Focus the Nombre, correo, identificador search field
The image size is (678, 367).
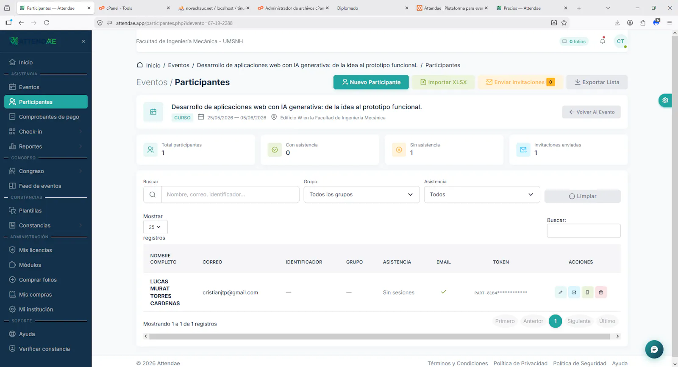(x=230, y=195)
